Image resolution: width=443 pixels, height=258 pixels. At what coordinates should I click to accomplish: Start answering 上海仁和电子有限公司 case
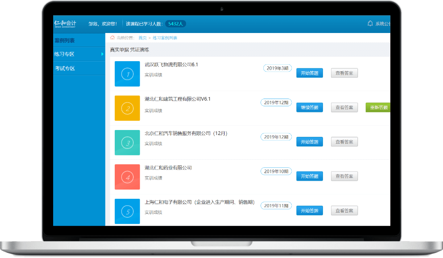(x=310, y=211)
